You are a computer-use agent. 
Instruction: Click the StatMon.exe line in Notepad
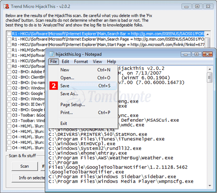98,134
